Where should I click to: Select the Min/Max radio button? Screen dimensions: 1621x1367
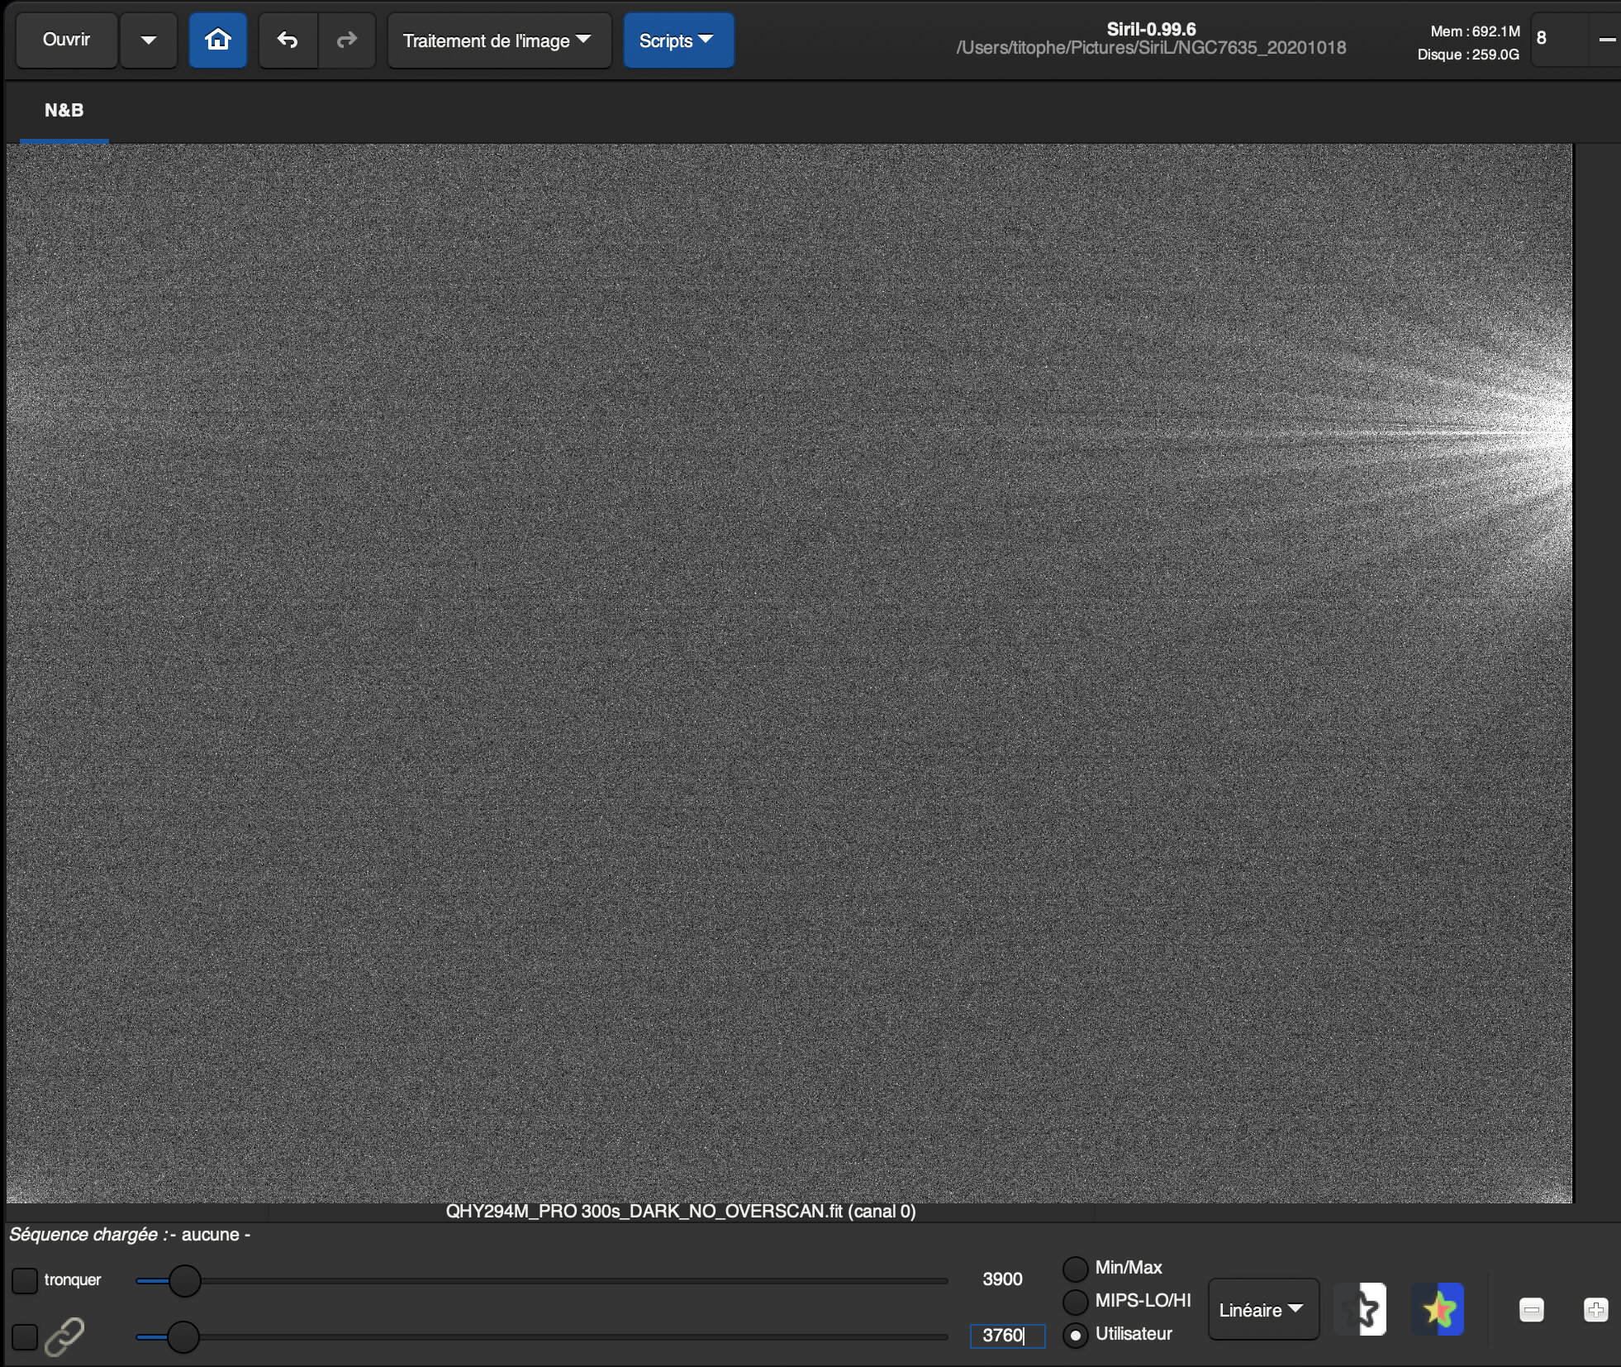pyautogui.click(x=1075, y=1268)
